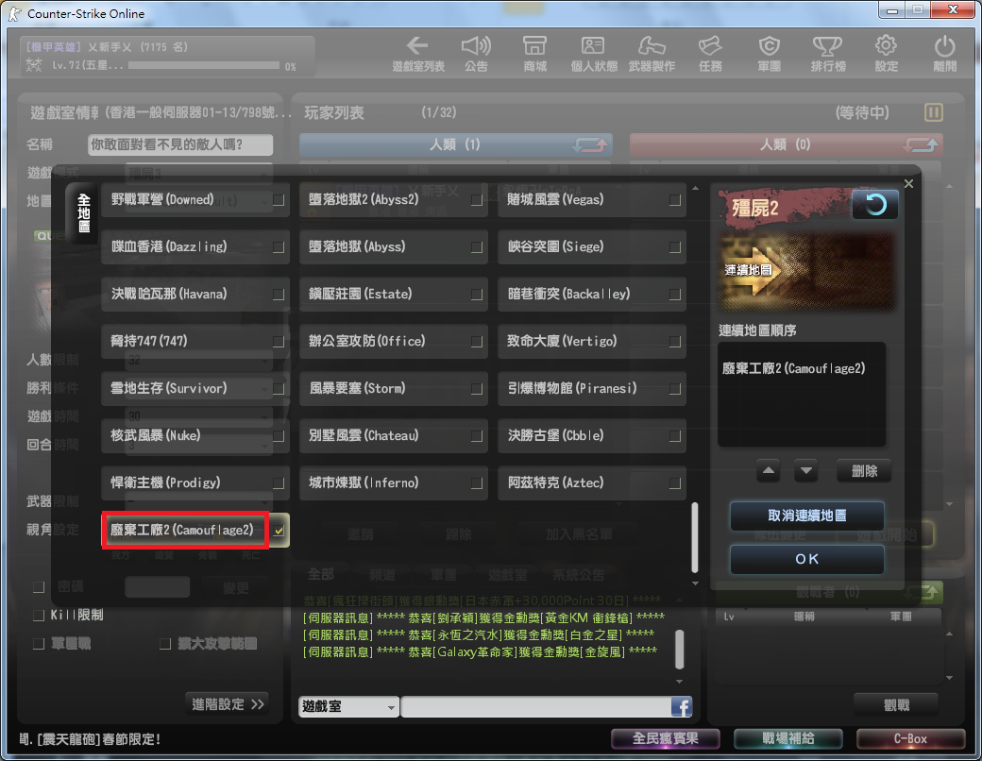982x761 pixels.
Task: Check the 喋血香港 (Dazzling) map
Action: 279,247
